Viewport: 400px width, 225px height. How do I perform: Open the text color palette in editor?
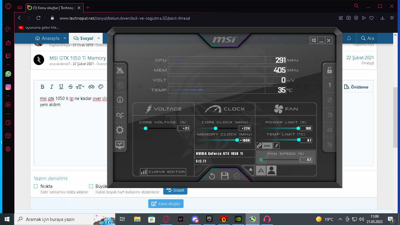point(101,87)
